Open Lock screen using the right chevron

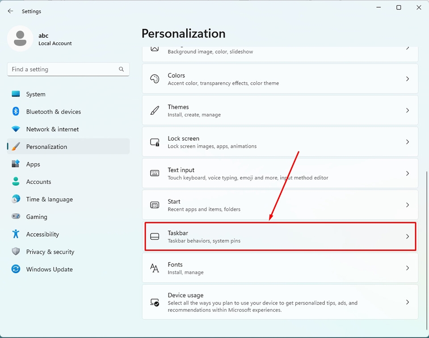[408, 142]
